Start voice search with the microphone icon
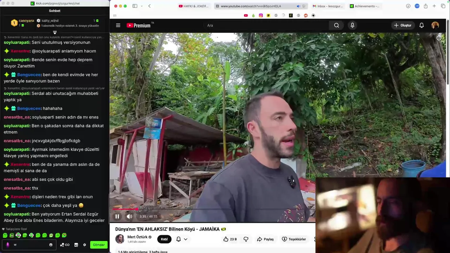The width and height of the screenshot is (450, 253). coord(352,25)
